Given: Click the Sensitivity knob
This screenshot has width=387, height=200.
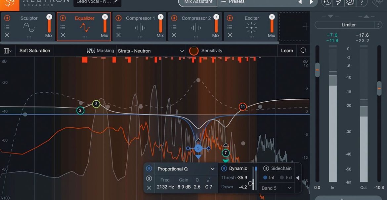Looking at the screenshot, I should pos(194,51).
